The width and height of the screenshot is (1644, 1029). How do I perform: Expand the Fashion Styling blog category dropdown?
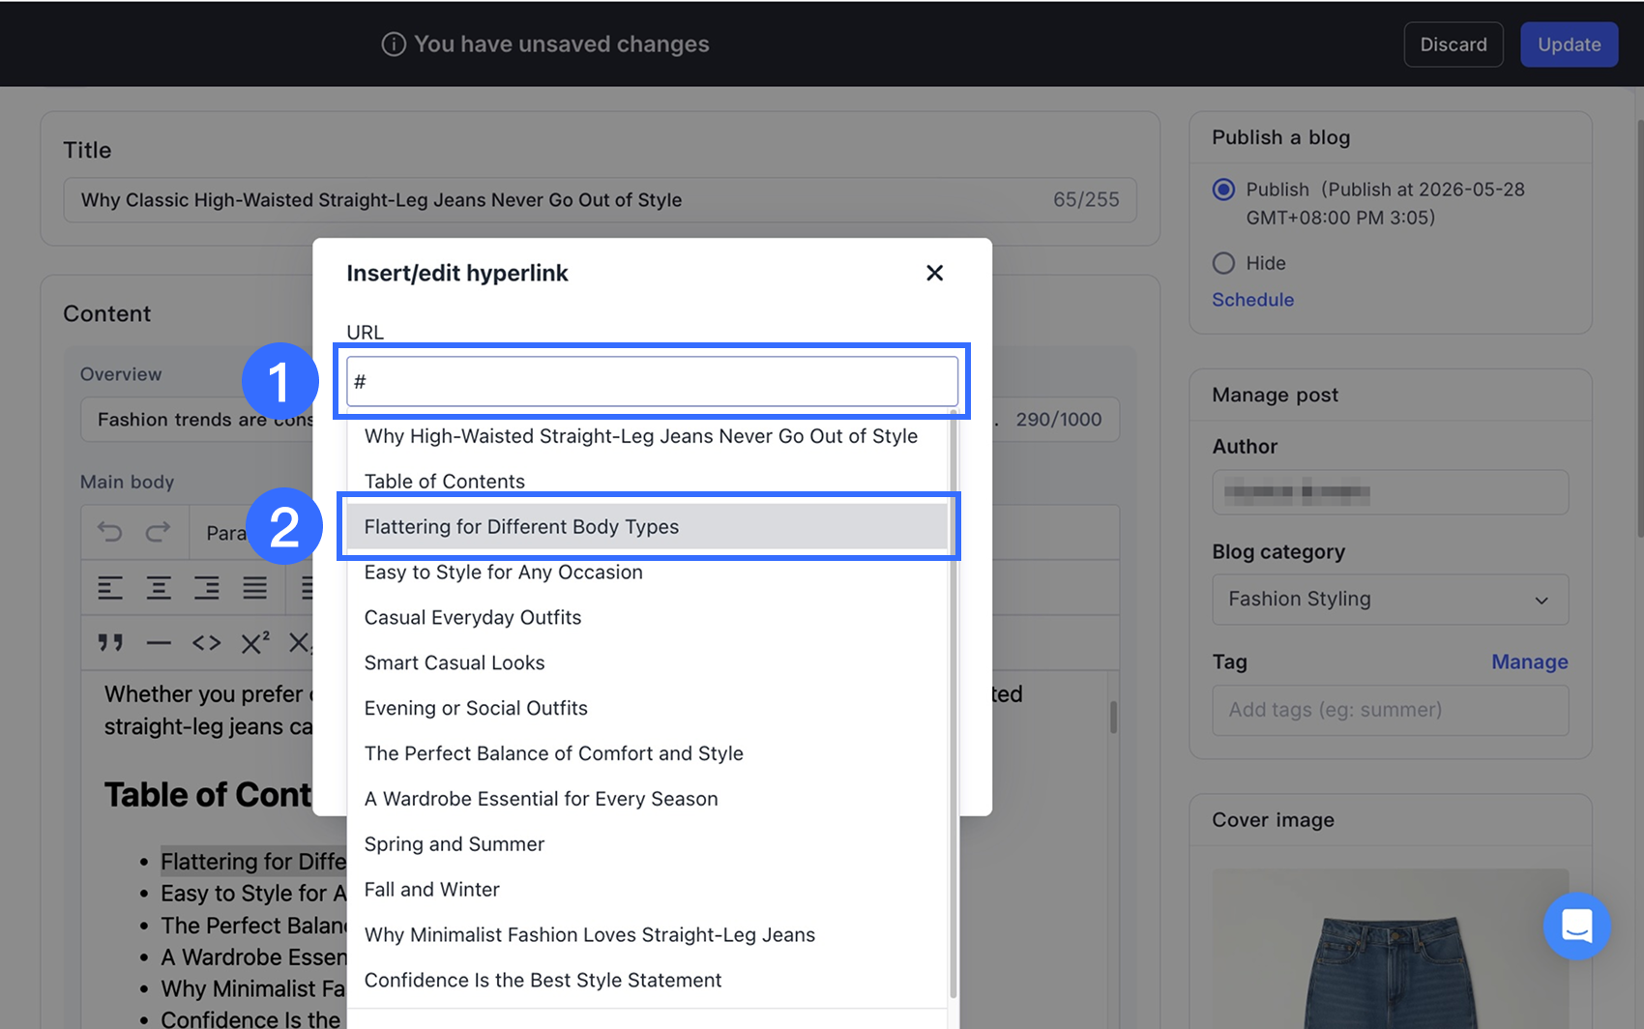pos(1390,600)
